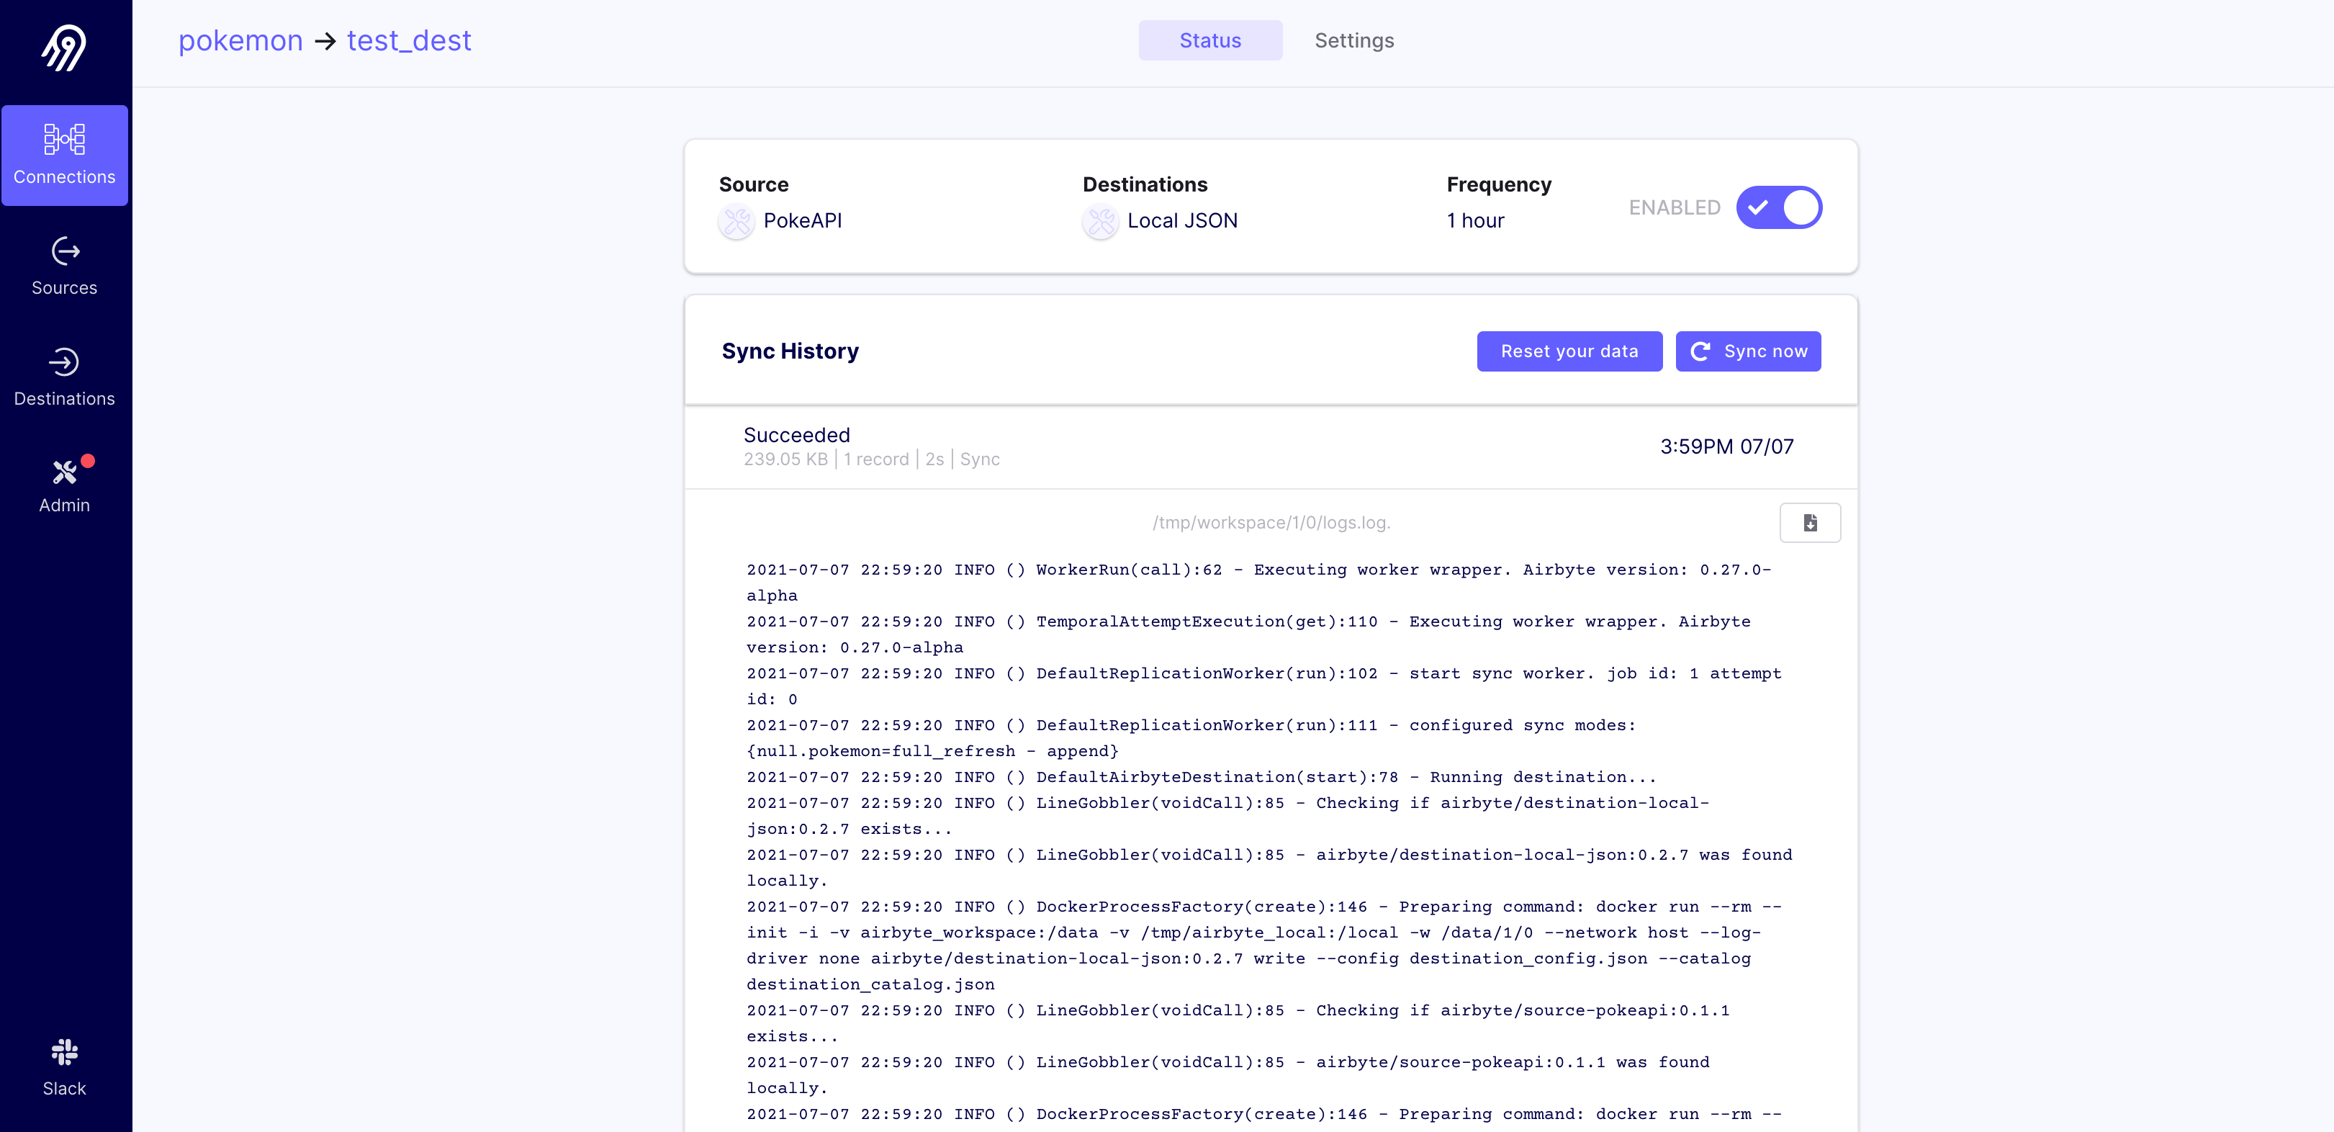Open the Destinations sidebar item
This screenshot has height=1132, width=2334.
[x=64, y=377]
